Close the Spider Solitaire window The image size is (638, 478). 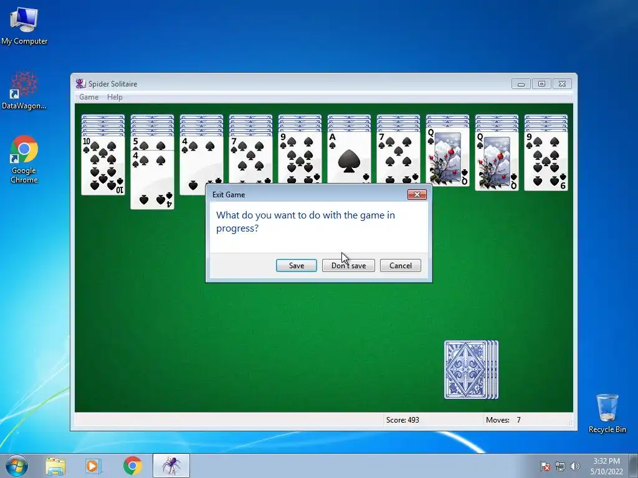(x=563, y=84)
